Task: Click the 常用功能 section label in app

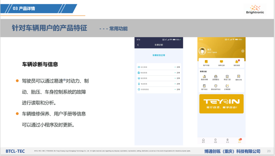Action: (203, 72)
